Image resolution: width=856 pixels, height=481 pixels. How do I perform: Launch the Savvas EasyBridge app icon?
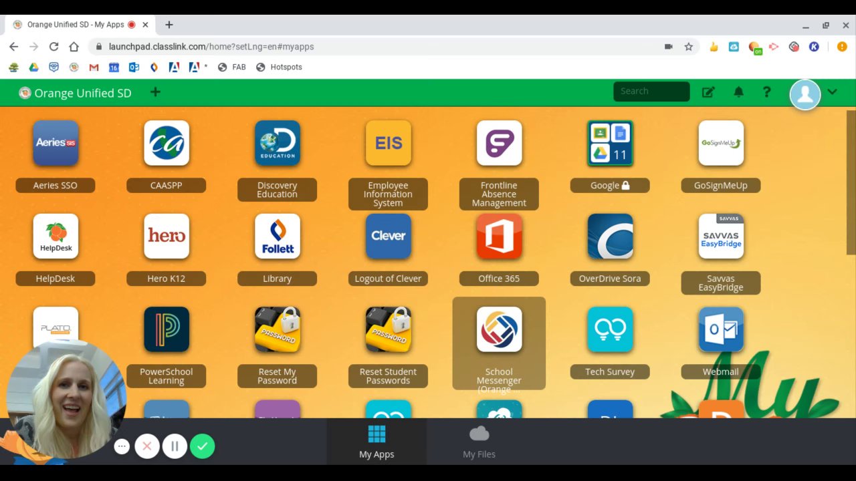click(x=721, y=236)
